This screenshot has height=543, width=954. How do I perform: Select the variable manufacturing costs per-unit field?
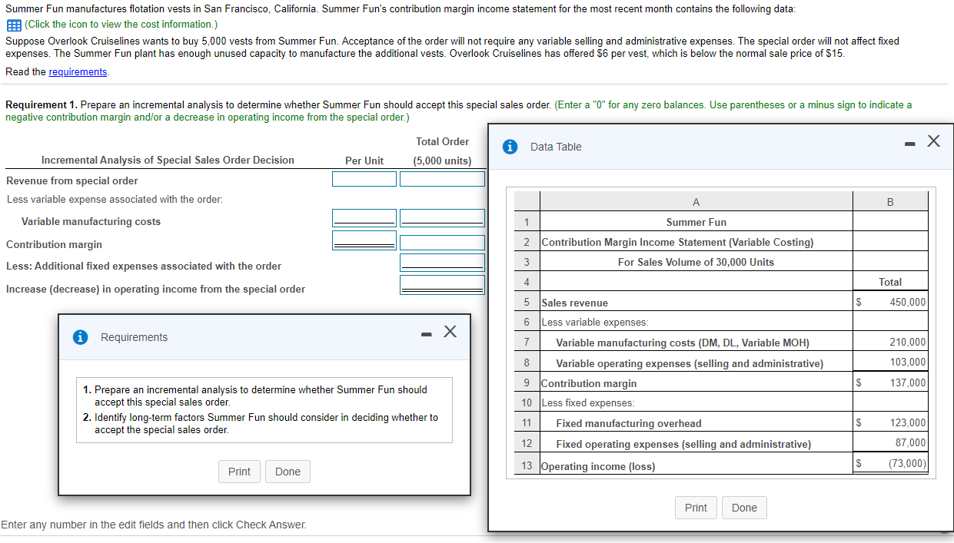point(364,217)
